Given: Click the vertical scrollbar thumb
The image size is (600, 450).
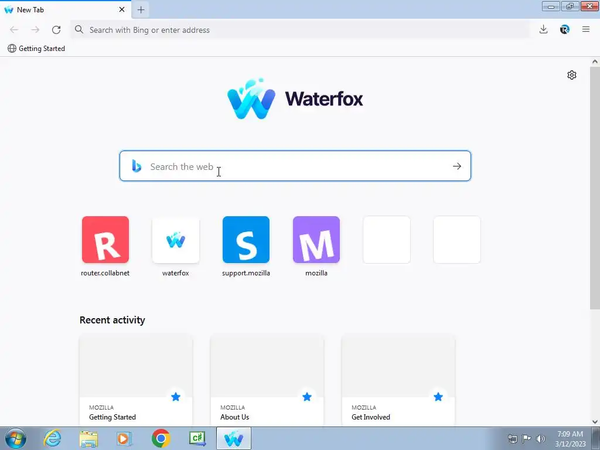Looking at the screenshot, I should [595, 188].
